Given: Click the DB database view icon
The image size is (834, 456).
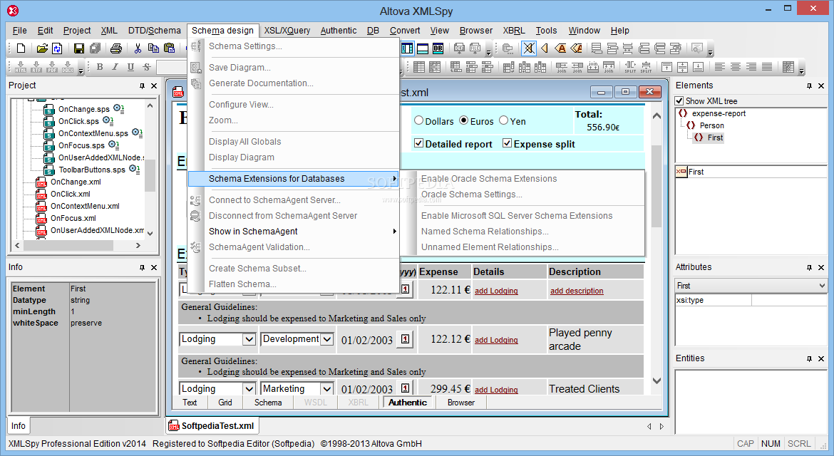Looking at the screenshot, I should [x=438, y=48].
